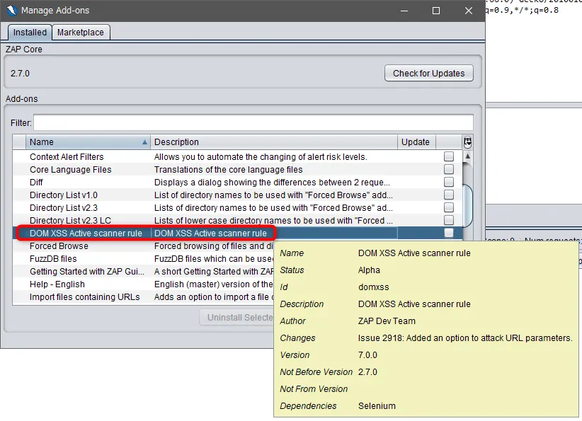
Task: Sort by the Description column header
Action: click(x=274, y=142)
